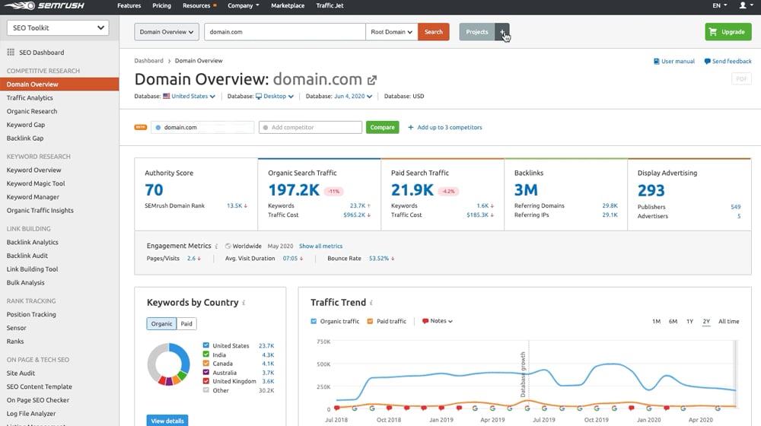Click the Add competitor input field

tap(310, 127)
